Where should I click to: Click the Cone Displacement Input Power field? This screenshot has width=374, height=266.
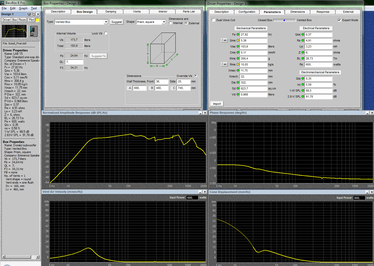tap(359, 198)
